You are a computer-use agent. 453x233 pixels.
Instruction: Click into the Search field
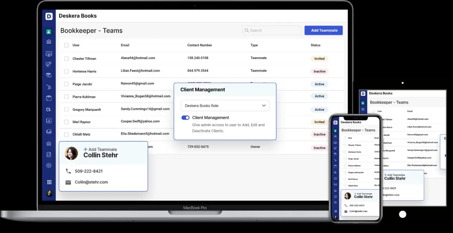(272, 30)
